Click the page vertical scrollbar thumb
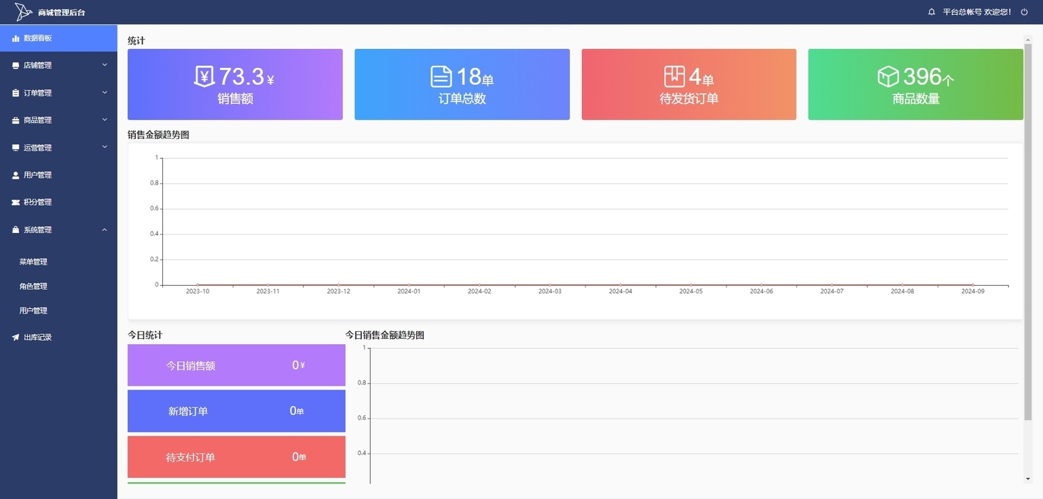 click(x=1027, y=232)
